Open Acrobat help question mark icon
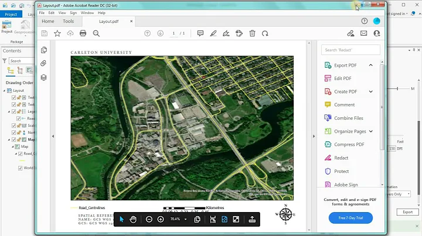Viewport: 422px width, 236px height. point(364,21)
